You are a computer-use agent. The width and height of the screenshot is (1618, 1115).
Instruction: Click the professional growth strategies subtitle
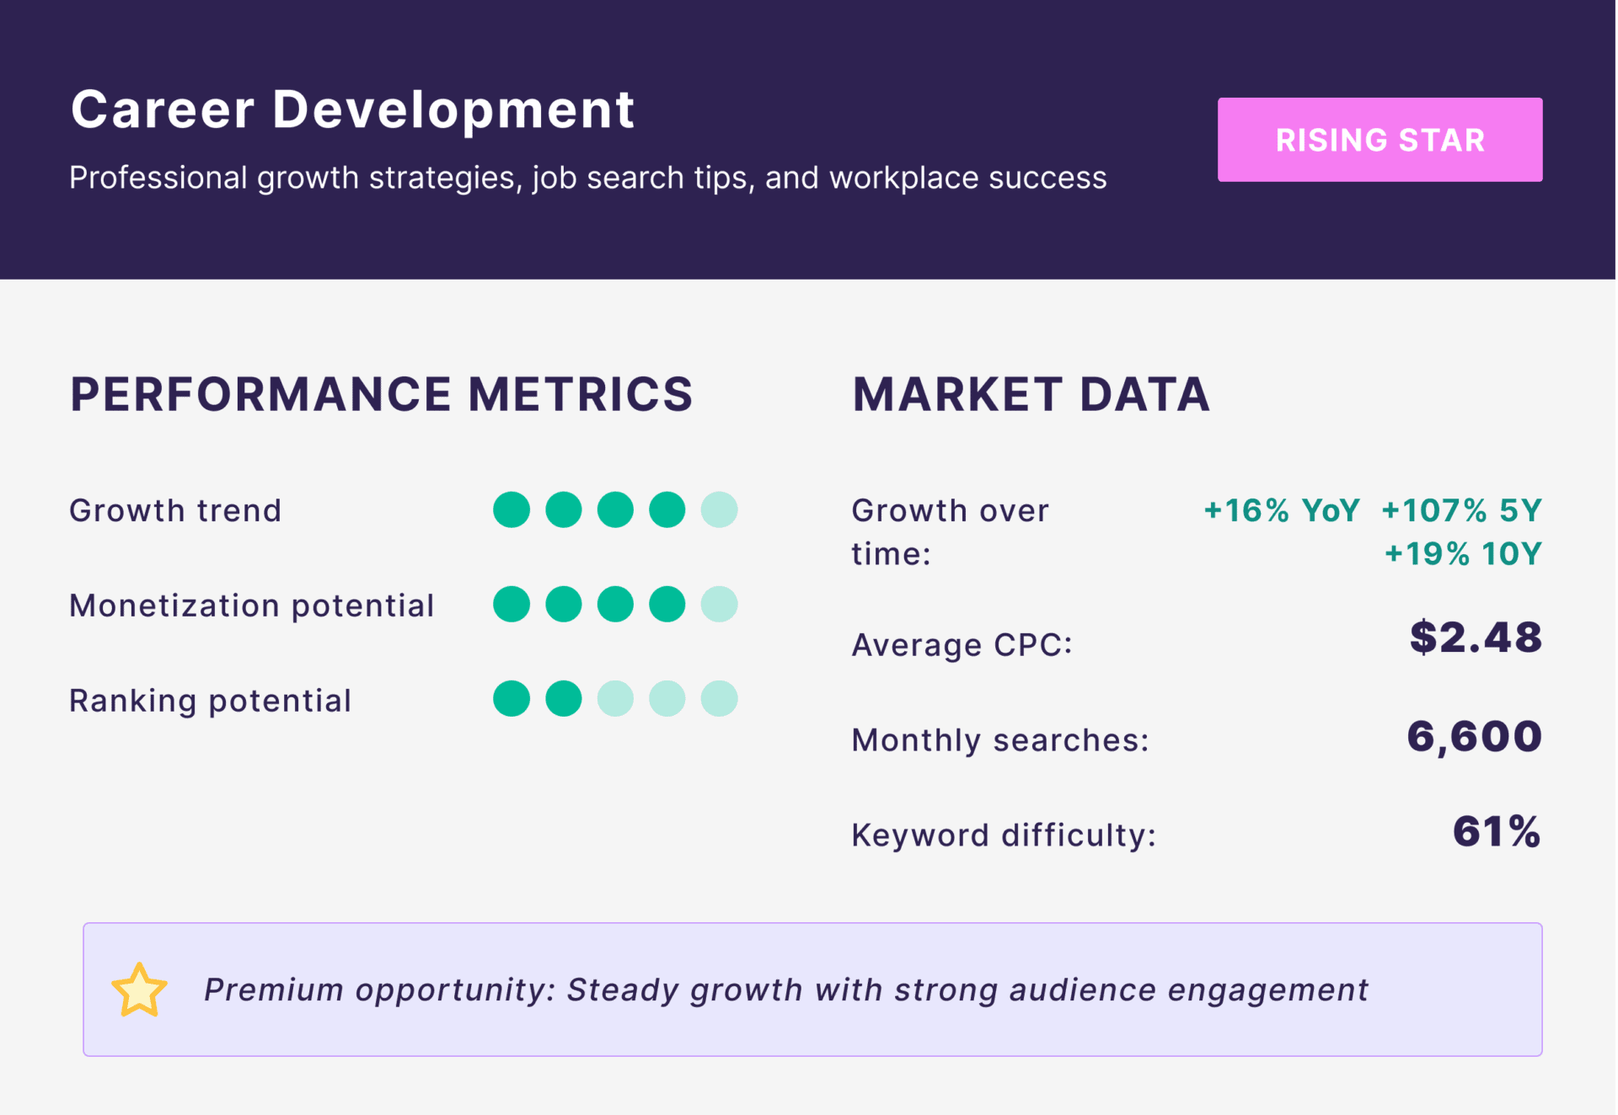coord(587,178)
